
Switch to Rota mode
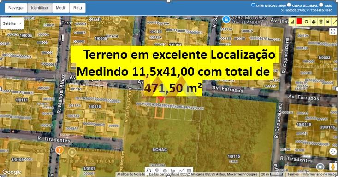click(x=77, y=8)
